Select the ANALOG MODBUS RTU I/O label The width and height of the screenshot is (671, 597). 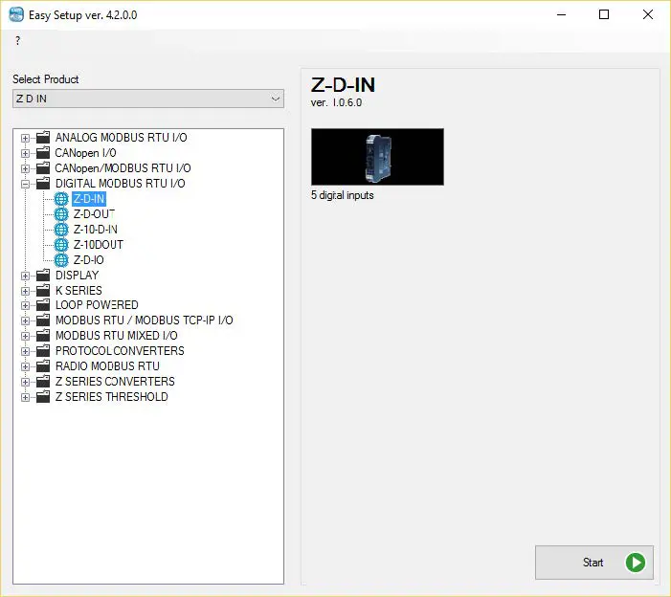coord(122,137)
